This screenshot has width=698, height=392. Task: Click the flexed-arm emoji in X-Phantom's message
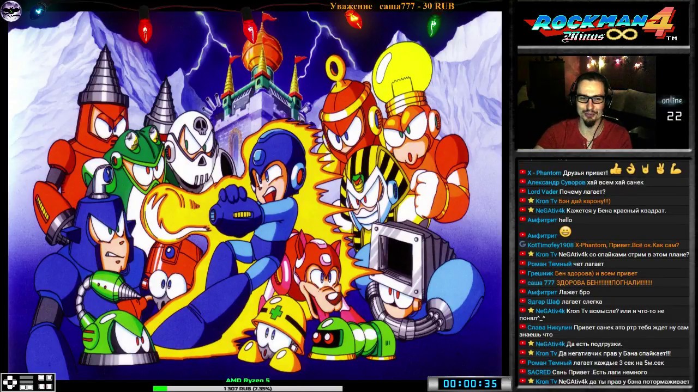pyautogui.click(x=676, y=169)
